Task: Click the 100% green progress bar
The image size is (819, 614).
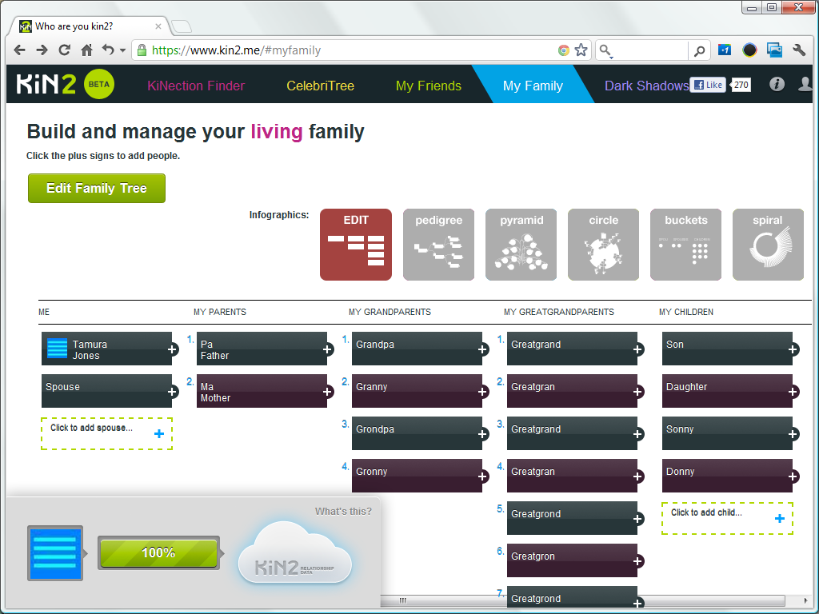Action: pyautogui.click(x=158, y=552)
